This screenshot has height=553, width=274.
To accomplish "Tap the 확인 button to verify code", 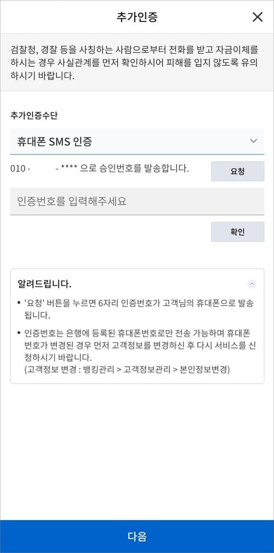I will 238,232.
